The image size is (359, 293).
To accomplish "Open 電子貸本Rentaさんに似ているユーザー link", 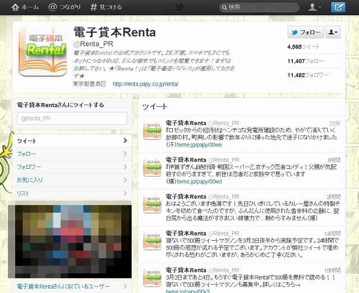I will (x=63, y=286).
